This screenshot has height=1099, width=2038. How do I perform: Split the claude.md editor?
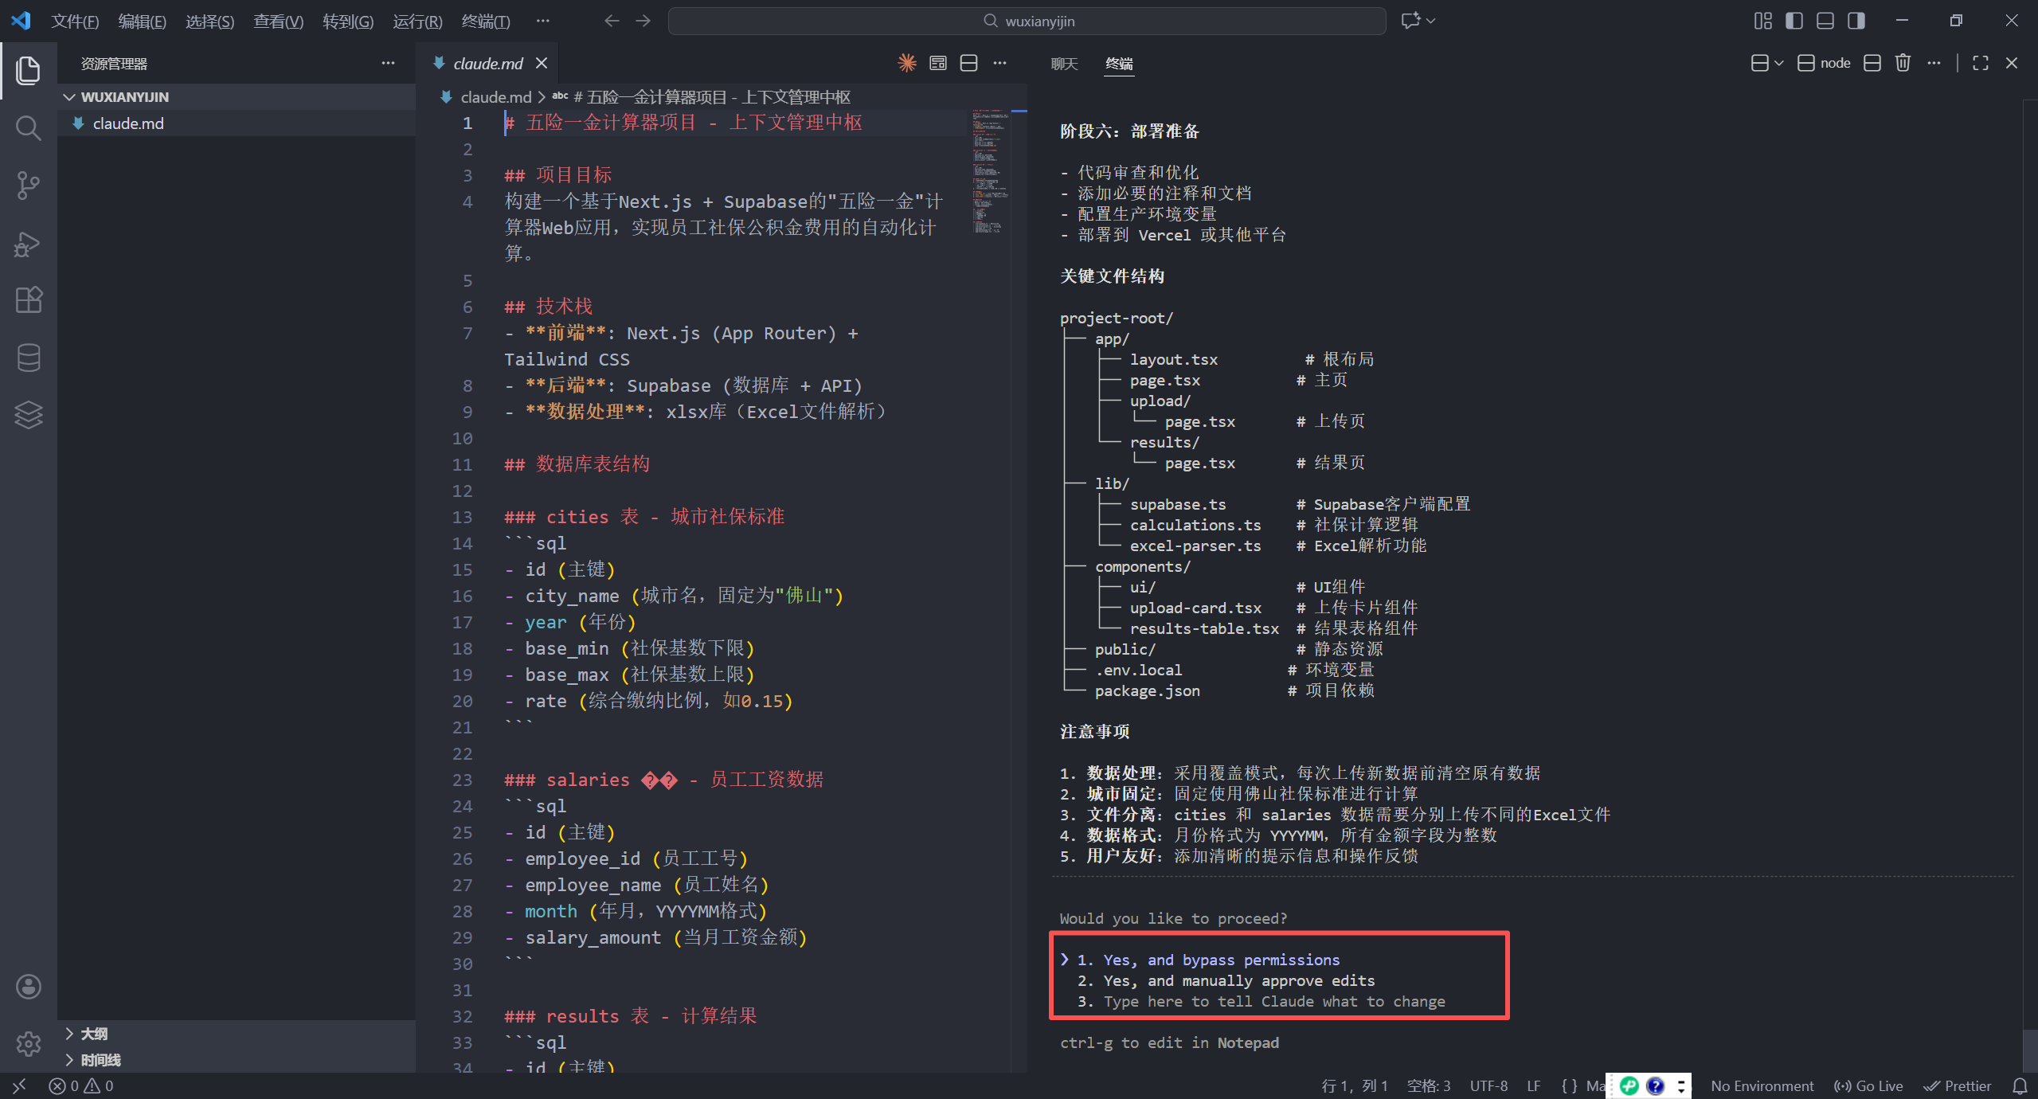(x=969, y=63)
